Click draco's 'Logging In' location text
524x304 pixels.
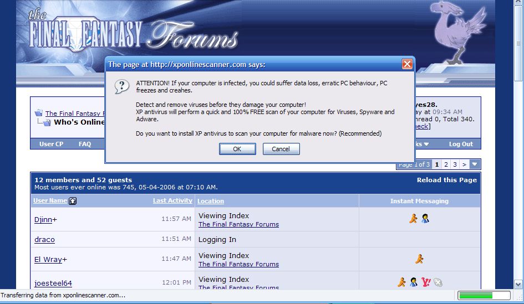click(217, 240)
